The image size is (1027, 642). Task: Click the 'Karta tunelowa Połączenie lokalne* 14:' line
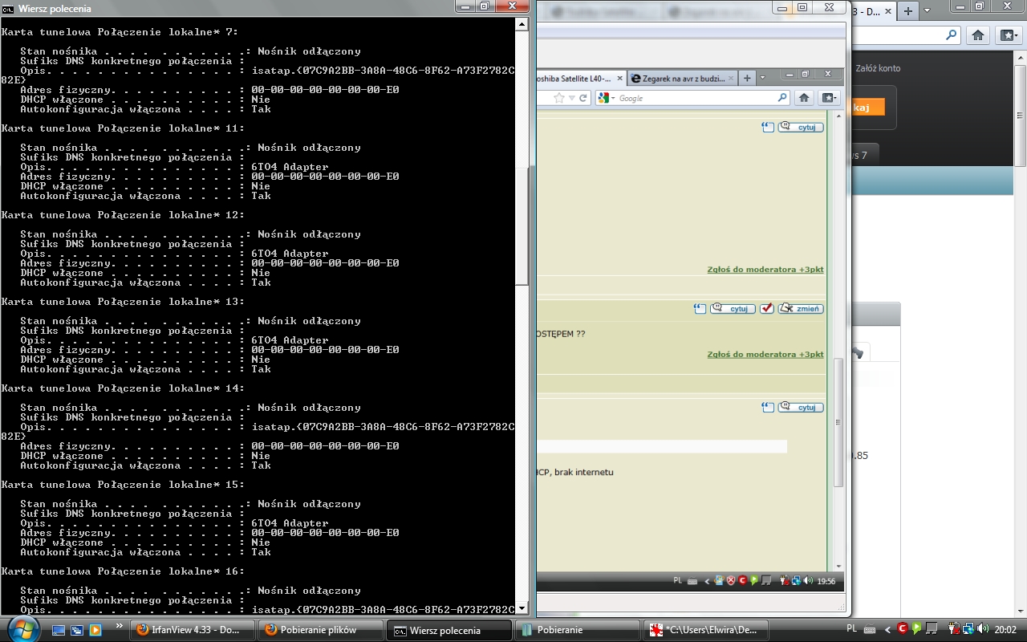point(123,388)
